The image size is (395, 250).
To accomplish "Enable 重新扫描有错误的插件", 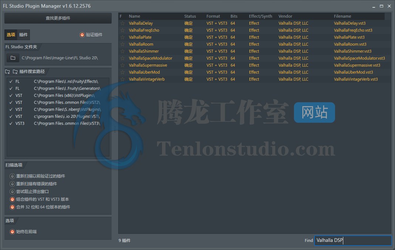I will pos(12,184).
